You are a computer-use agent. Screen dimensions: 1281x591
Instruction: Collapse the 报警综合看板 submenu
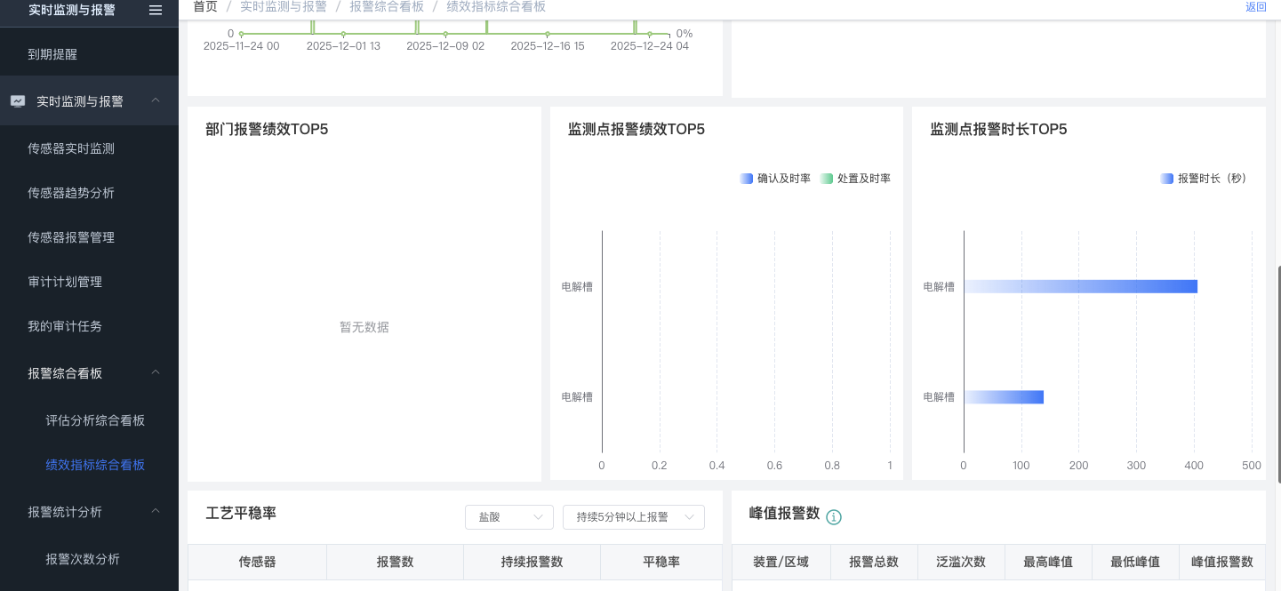156,373
